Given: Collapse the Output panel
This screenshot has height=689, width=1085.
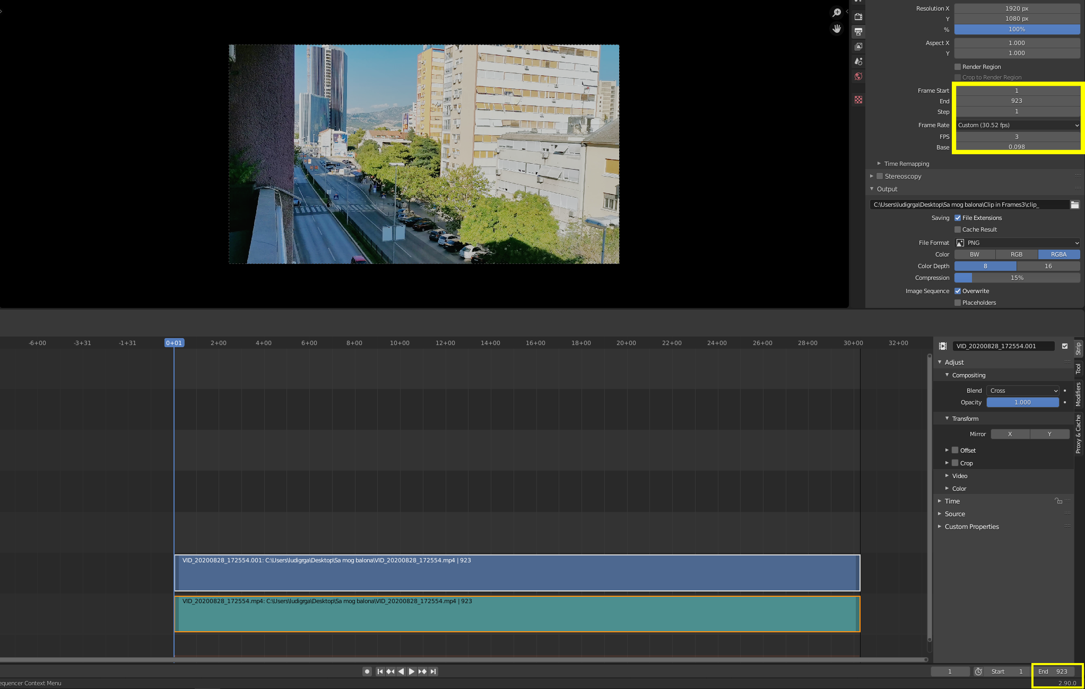Looking at the screenshot, I should pos(872,189).
